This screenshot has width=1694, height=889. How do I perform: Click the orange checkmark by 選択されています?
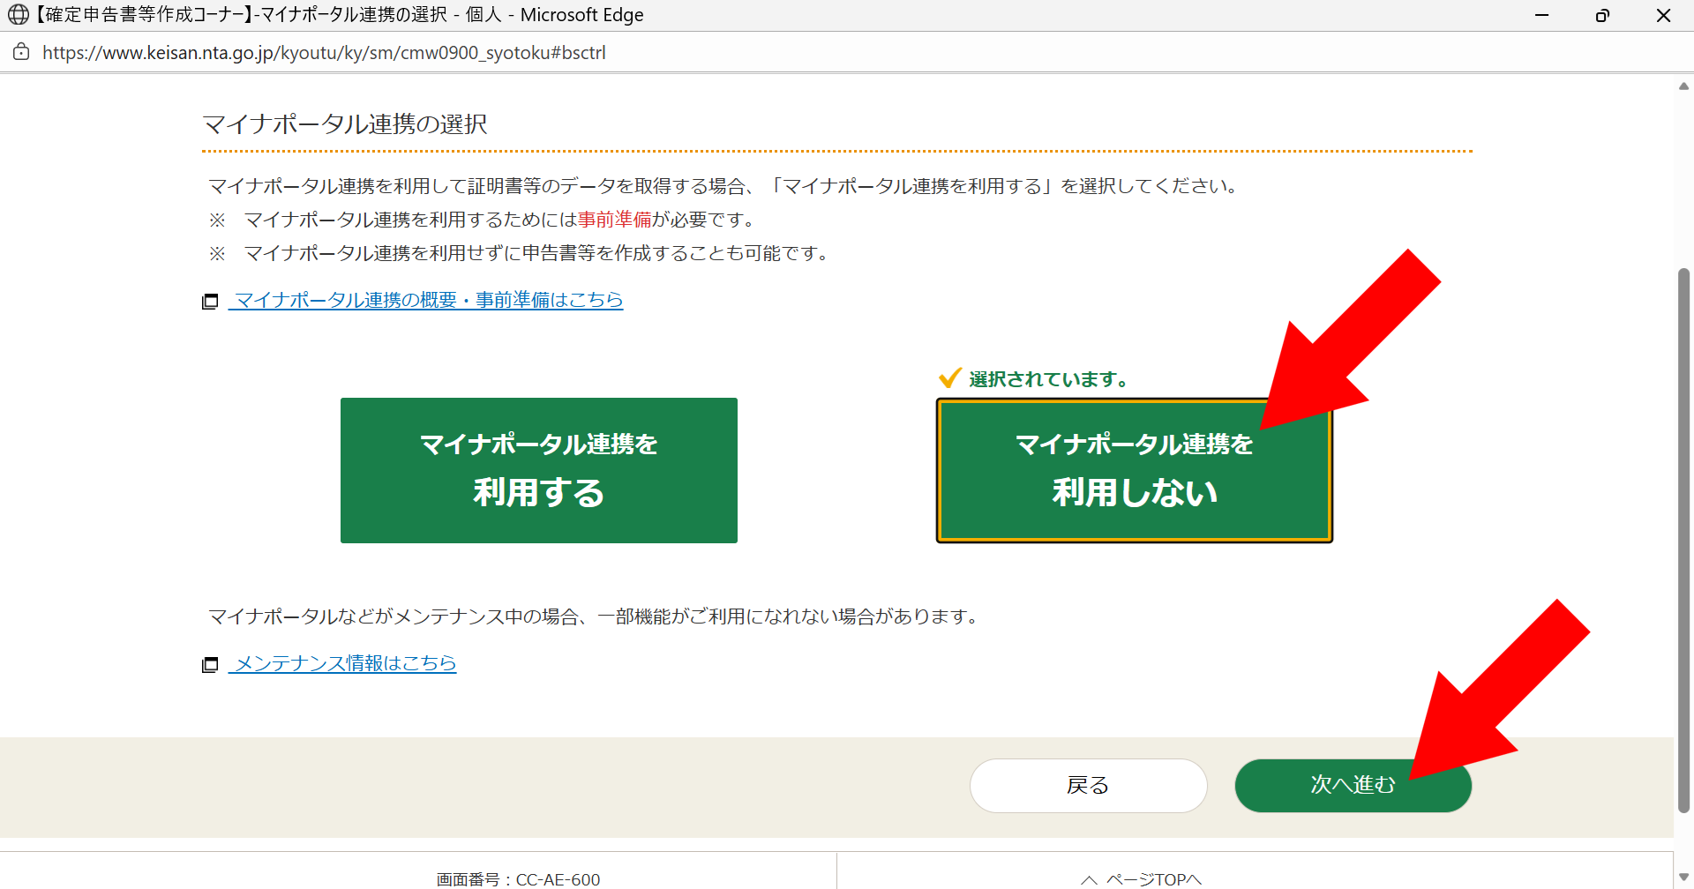tap(949, 378)
